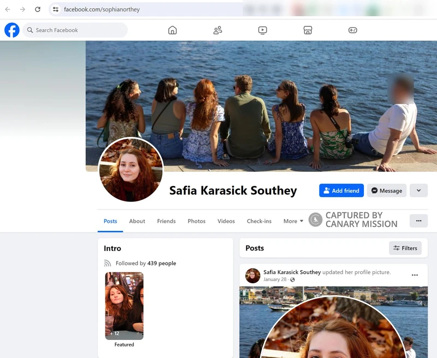Open the Marketplace icon
This screenshot has width=437, height=358.
(x=308, y=30)
